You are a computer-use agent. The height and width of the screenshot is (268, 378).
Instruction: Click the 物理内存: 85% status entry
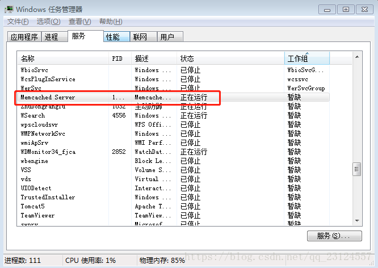(162, 261)
